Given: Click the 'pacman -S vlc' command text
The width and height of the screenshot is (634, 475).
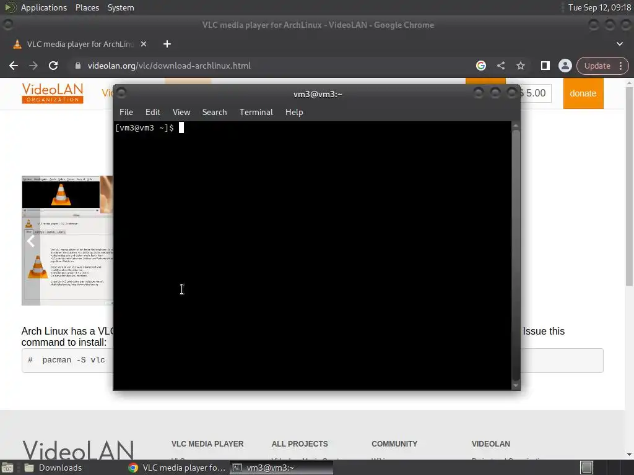Looking at the screenshot, I should coord(74,360).
